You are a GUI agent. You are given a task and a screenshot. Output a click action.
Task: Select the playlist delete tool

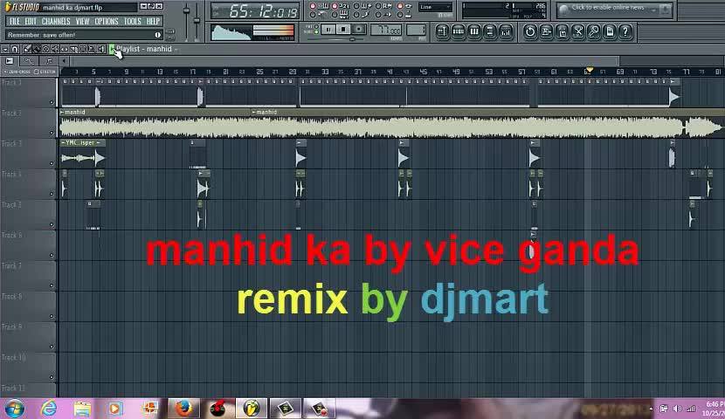45,49
